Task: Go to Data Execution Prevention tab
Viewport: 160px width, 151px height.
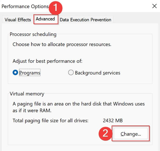Action: coord(85,20)
